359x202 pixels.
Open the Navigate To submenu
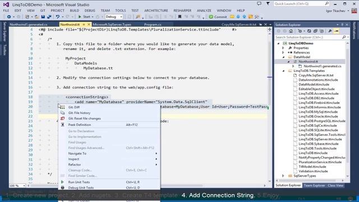click(109, 153)
